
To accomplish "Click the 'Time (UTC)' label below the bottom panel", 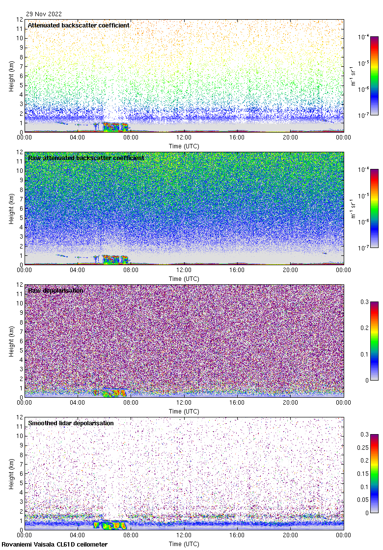I will tap(184, 544).
